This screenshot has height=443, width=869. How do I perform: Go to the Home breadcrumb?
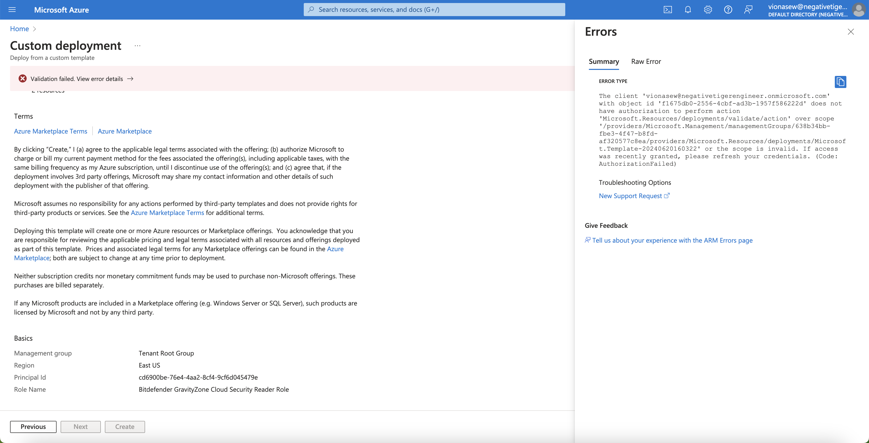[19, 29]
